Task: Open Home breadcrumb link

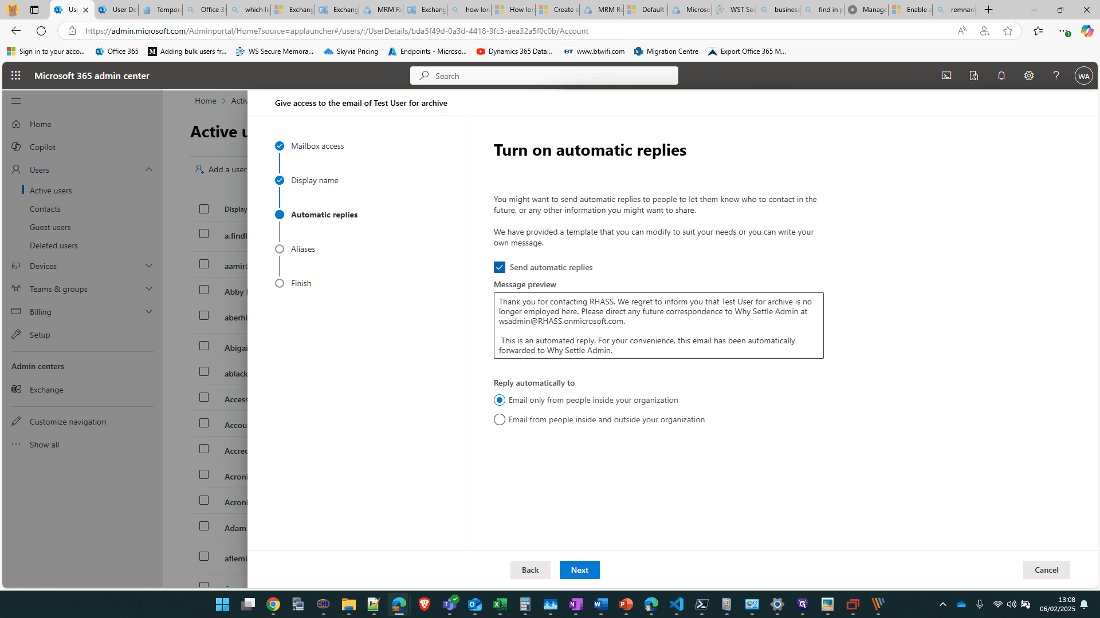Action: click(205, 101)
